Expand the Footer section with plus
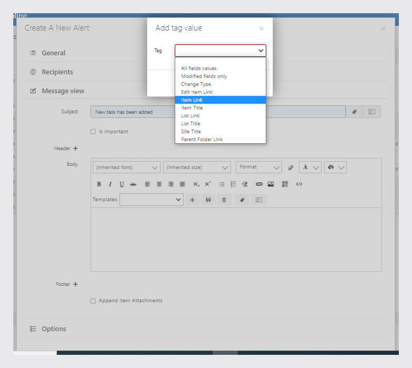 coord(75,284)
